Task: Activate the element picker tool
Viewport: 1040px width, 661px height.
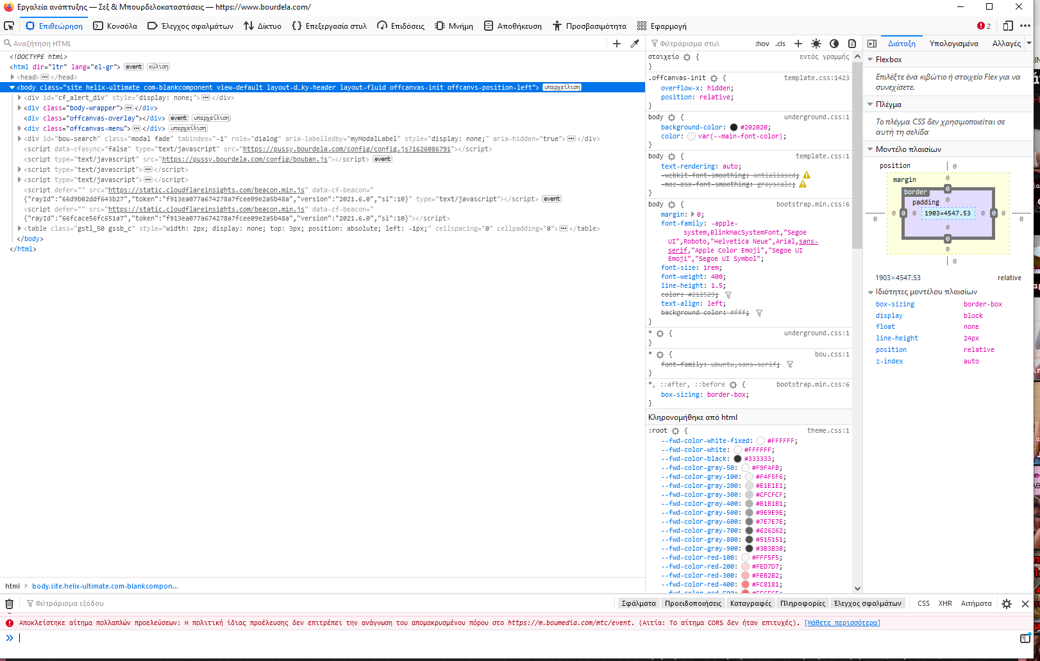Action: click(x=9, y=26)
